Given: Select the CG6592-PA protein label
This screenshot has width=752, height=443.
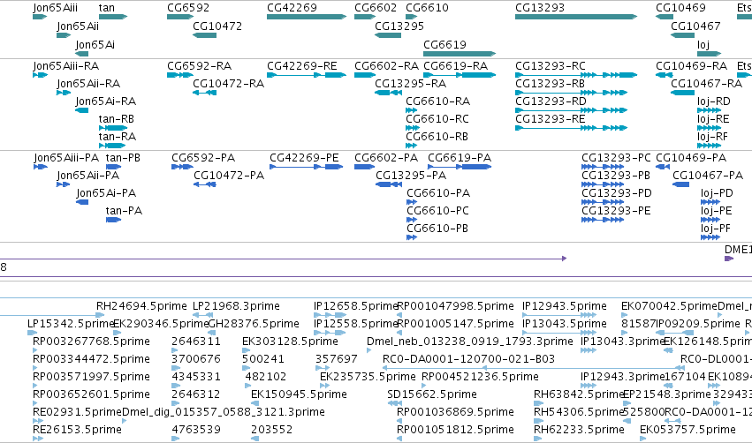Looking at the screenshot, I should tap(203, 158).
